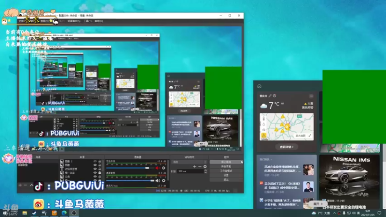Click the muted red speaker icon in mixer
This screenshot has height=217, width=386.
click(x=158, y=168)
